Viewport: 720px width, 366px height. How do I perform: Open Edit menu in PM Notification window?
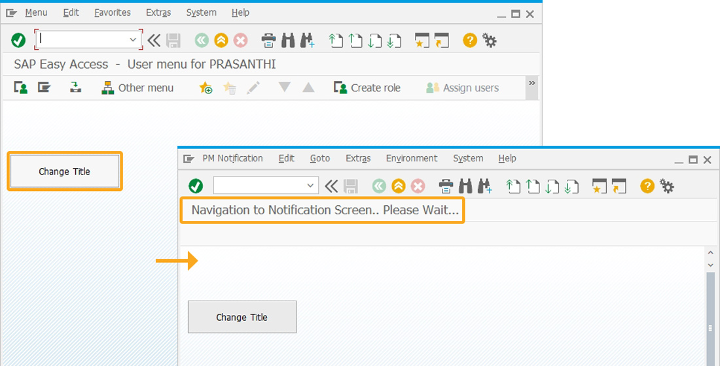[x=287, y=158]
